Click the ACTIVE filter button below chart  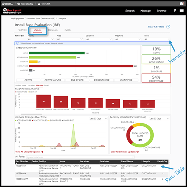(x=28, y=80)
